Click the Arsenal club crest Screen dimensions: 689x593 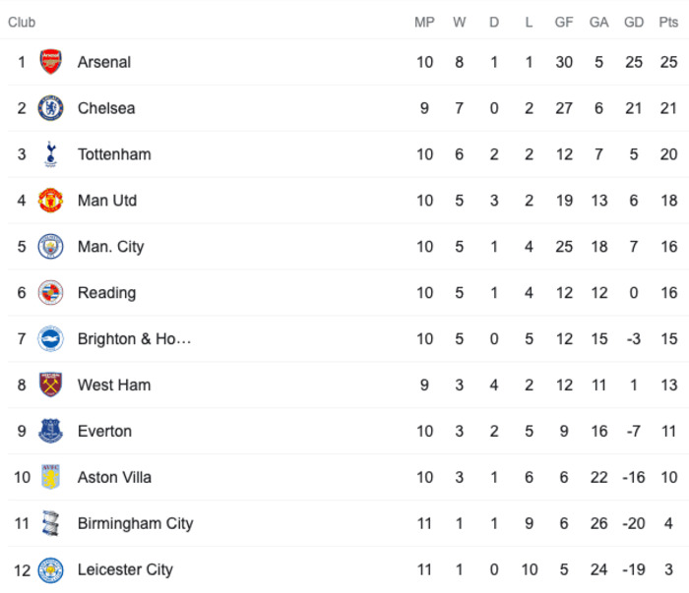click(x=50, y=61)
